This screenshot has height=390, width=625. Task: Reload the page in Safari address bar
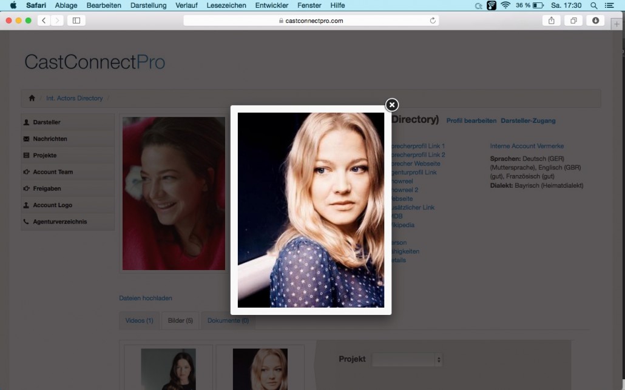(433, 21)
